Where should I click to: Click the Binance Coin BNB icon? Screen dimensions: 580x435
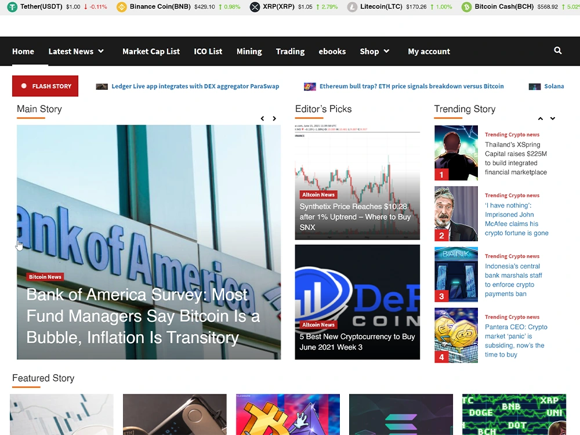click(x=121, y=6)
